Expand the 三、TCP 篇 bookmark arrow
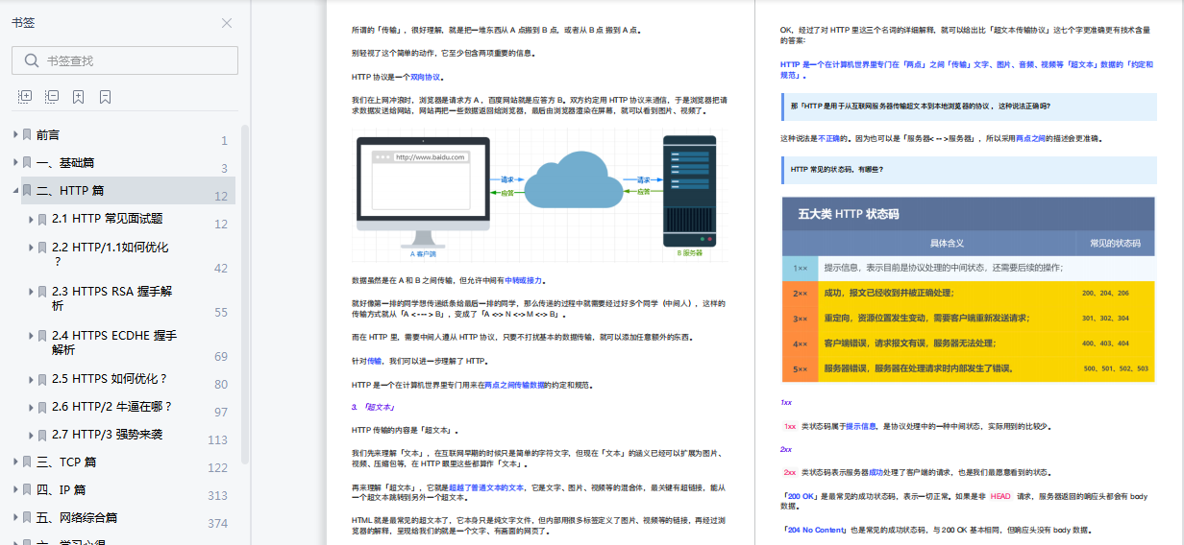The image size is (1184, 545). tap(15, 462)
